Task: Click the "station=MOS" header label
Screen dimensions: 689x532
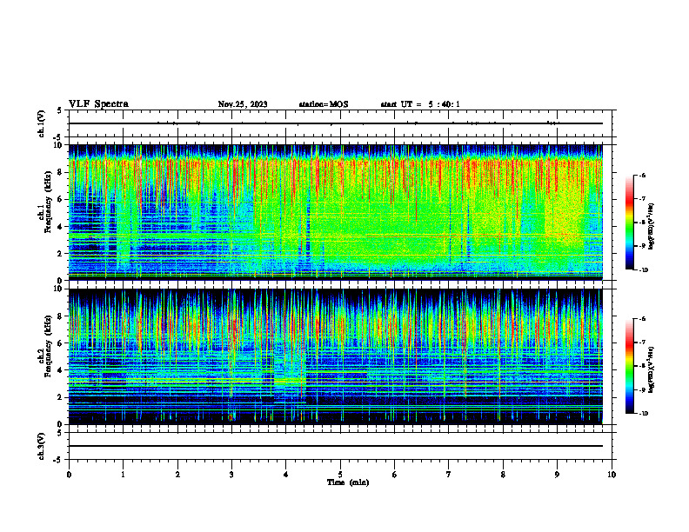Action: [324, 104]
